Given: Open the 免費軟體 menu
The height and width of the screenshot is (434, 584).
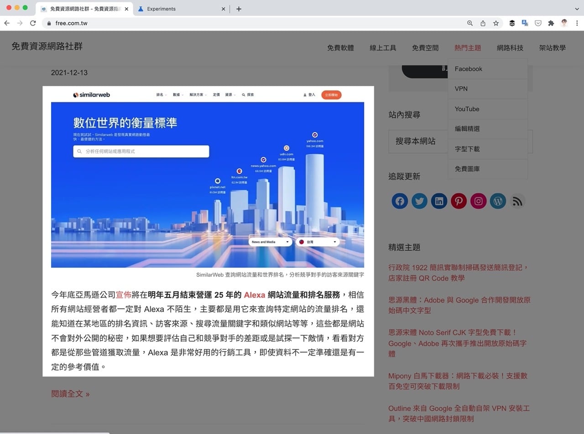Looking at the screenshot, I should point(340,47).
